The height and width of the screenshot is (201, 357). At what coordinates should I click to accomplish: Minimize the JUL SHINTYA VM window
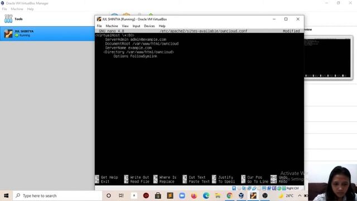click(x=274, y=19)
